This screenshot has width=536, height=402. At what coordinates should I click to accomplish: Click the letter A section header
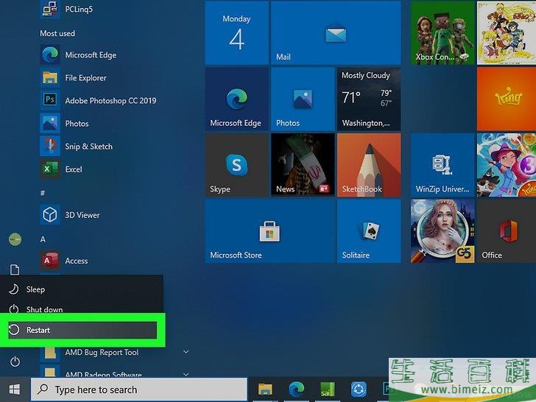pos(43,239)
